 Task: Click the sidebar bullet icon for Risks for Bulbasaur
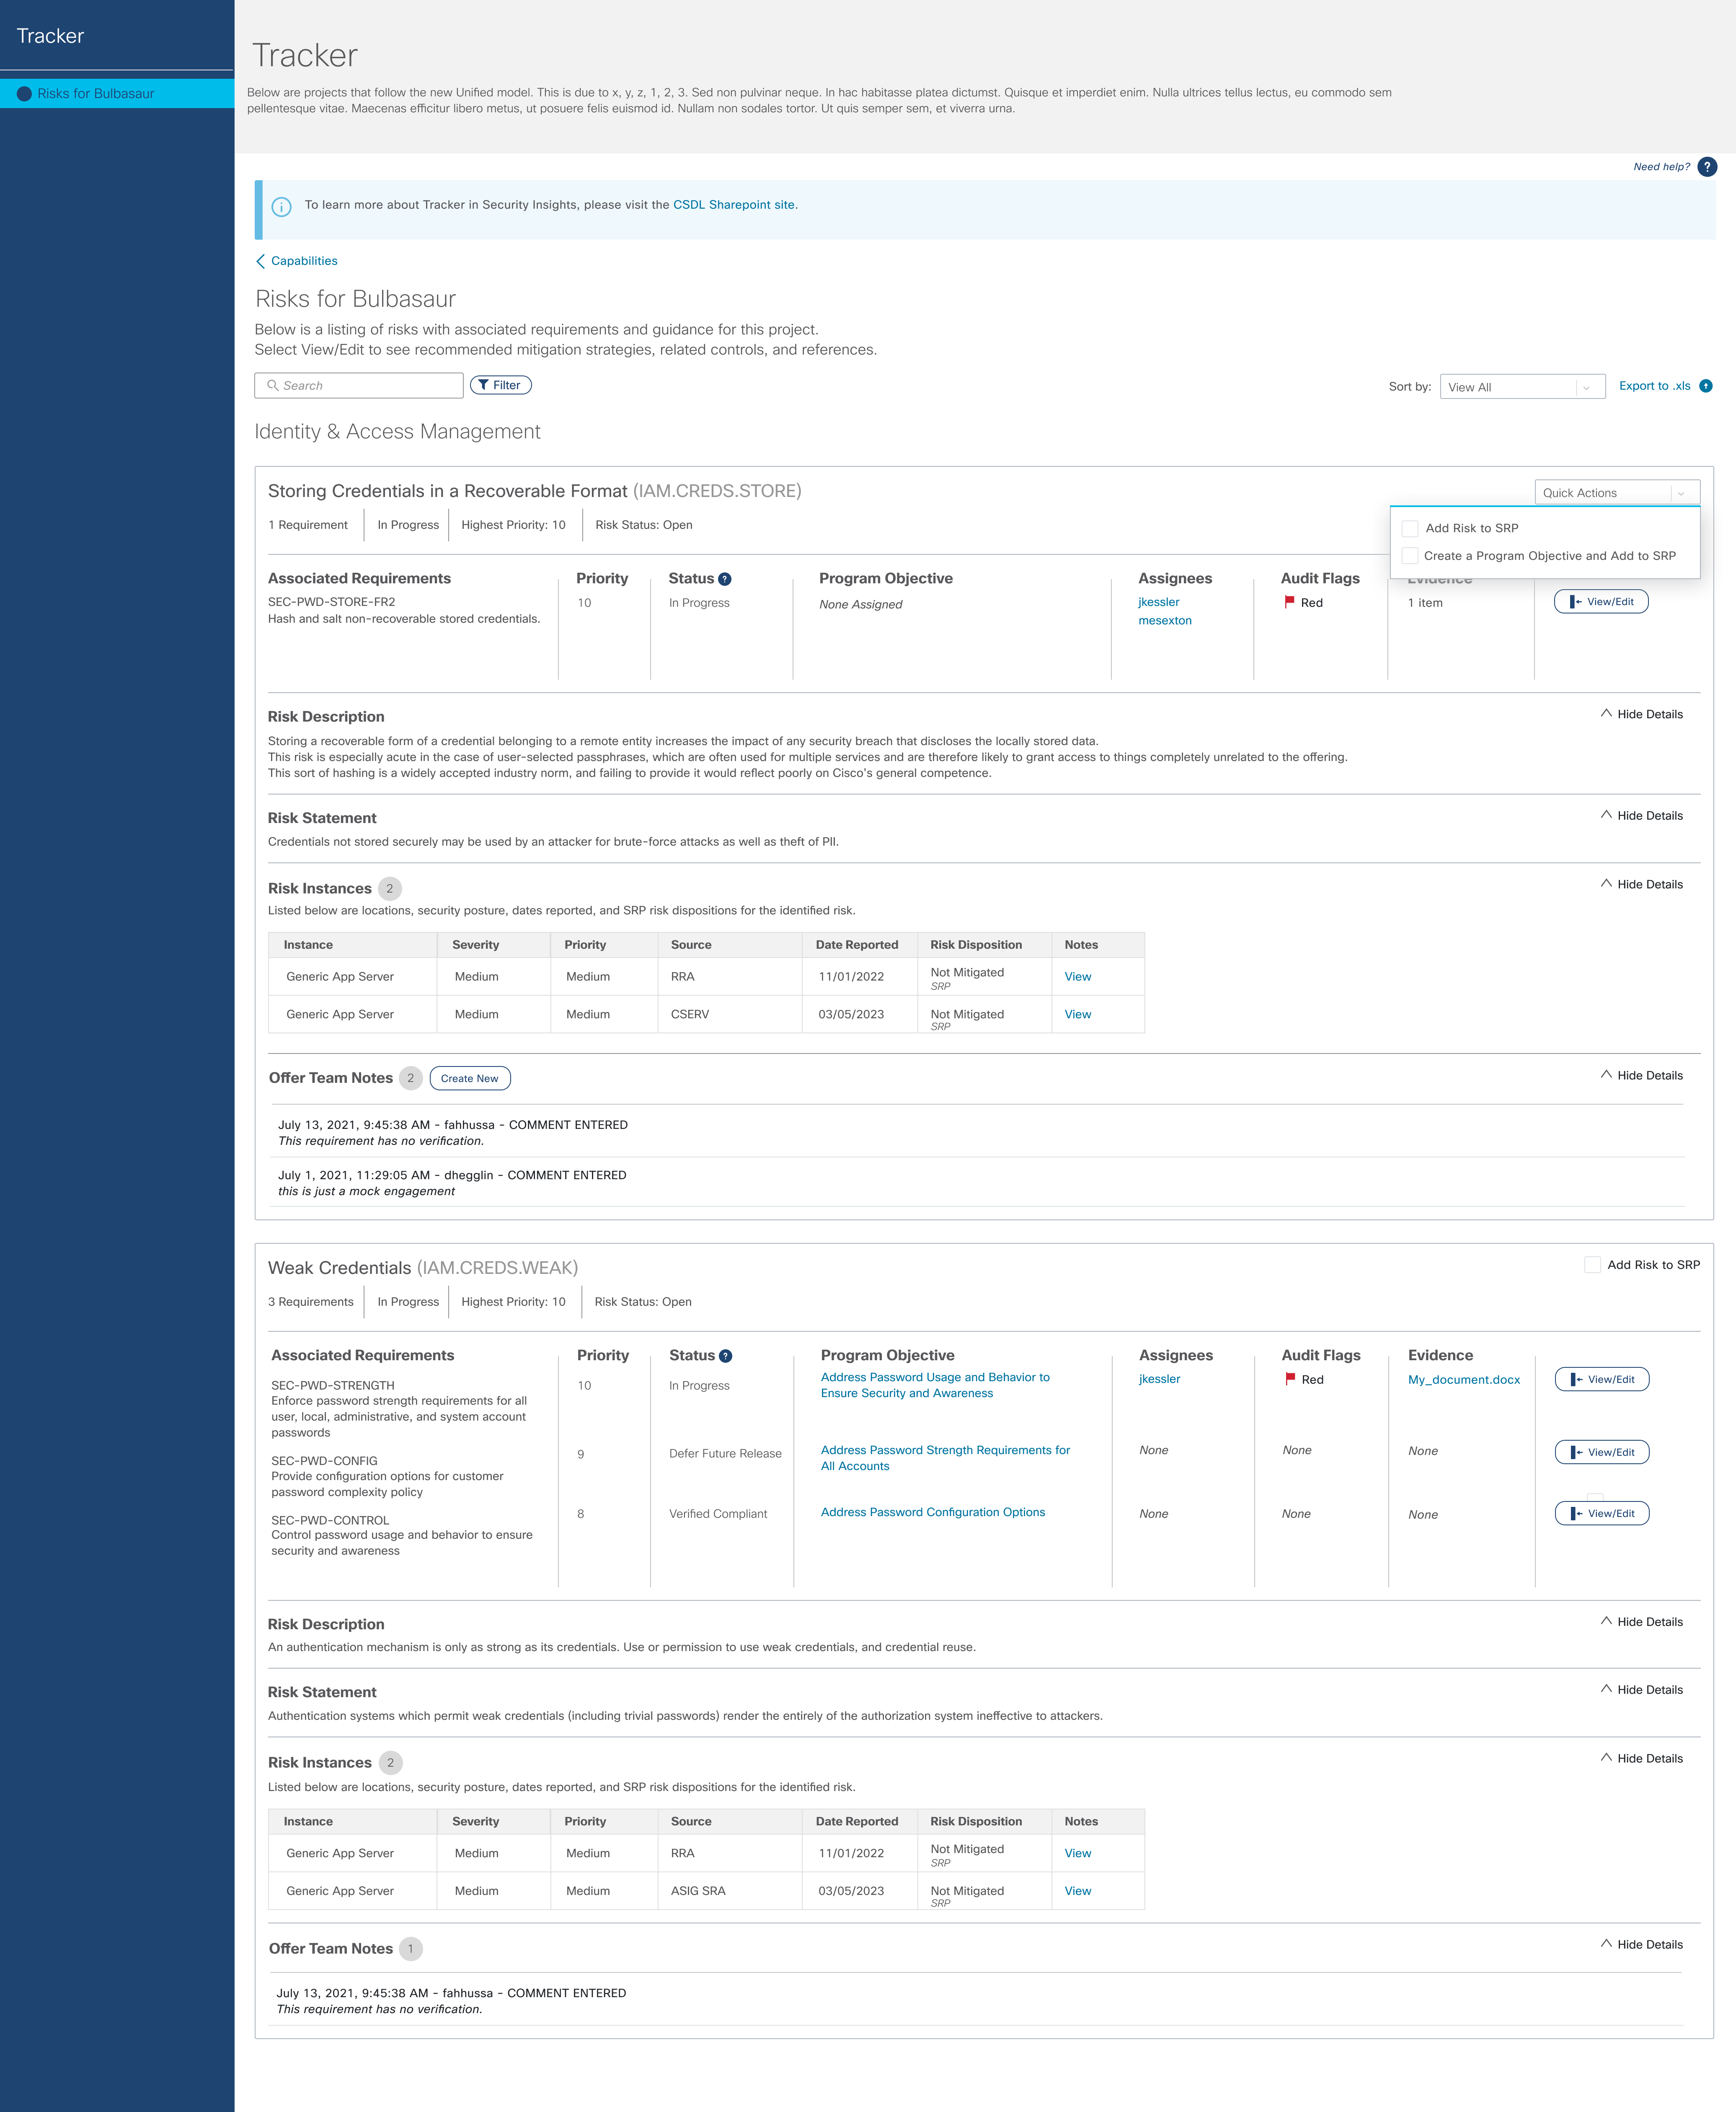[24, 94]
